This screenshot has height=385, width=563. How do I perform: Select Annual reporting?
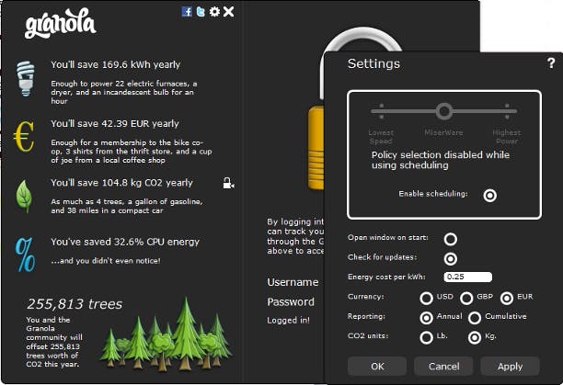tap(426, 318)
